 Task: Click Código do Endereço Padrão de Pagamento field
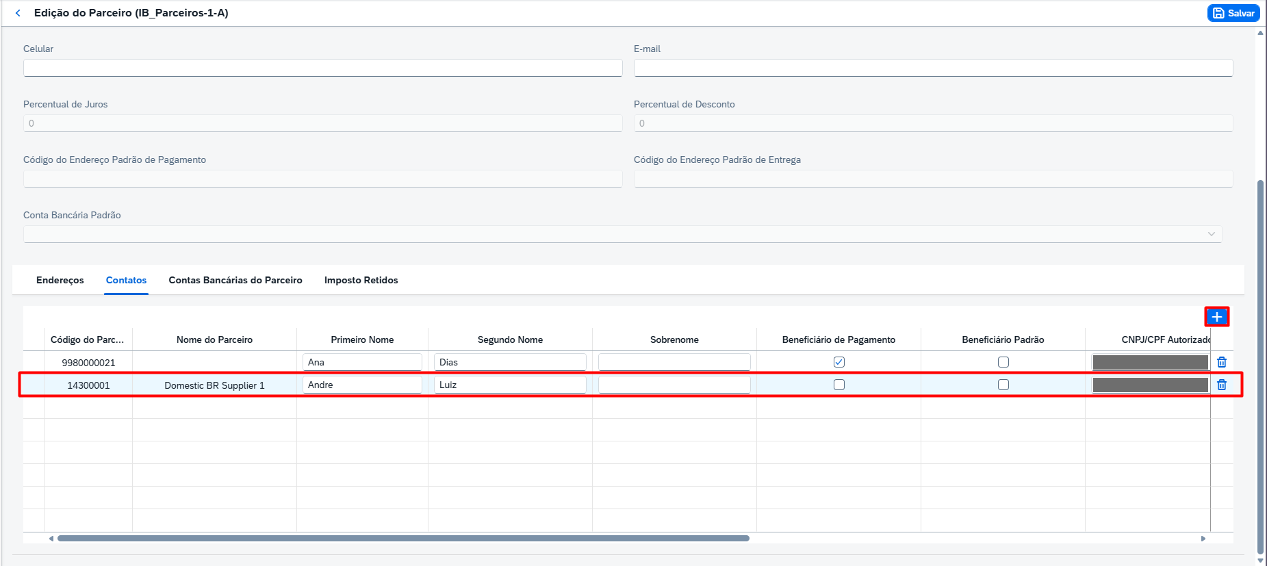pos(322,179)
